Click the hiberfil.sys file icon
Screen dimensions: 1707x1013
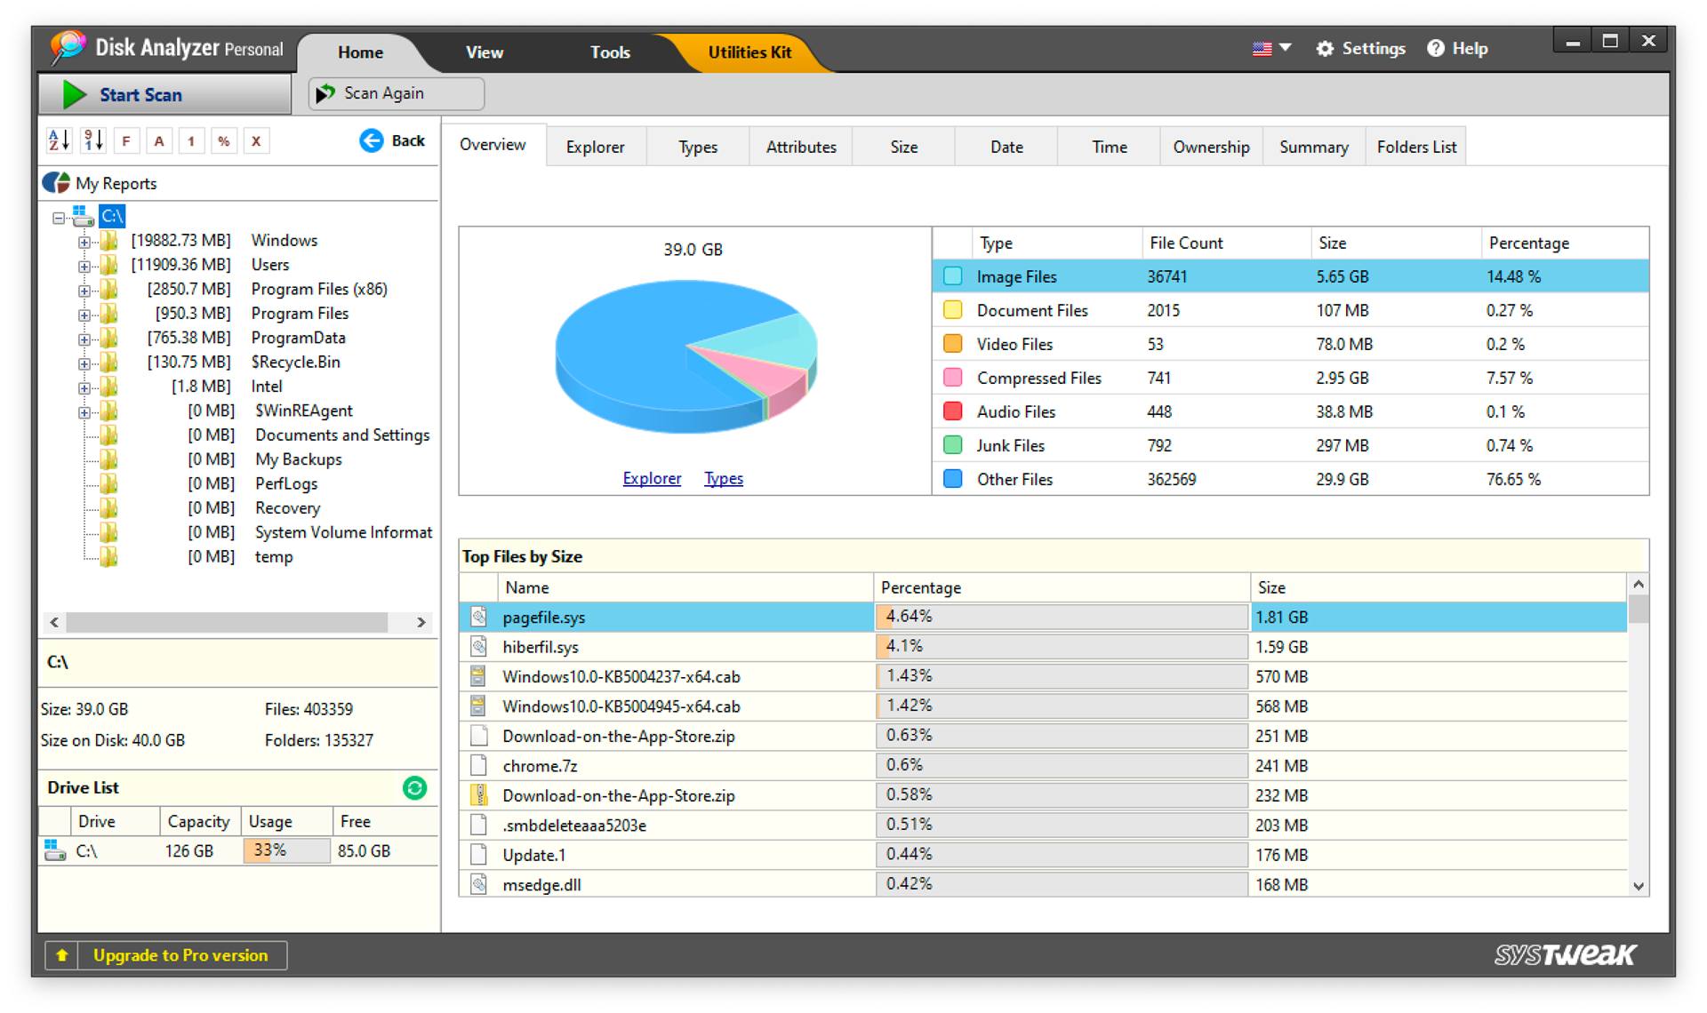478,647
